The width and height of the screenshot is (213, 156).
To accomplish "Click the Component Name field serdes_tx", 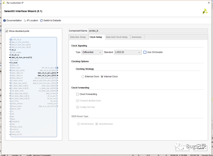I will pos(148,31).
